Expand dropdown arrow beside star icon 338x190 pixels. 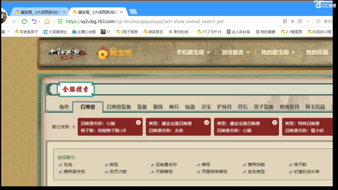click(307, 22)
